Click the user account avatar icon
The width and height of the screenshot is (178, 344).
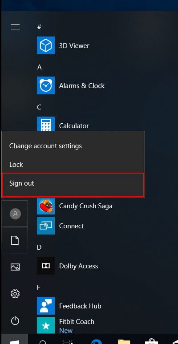(x=15, y=214)
